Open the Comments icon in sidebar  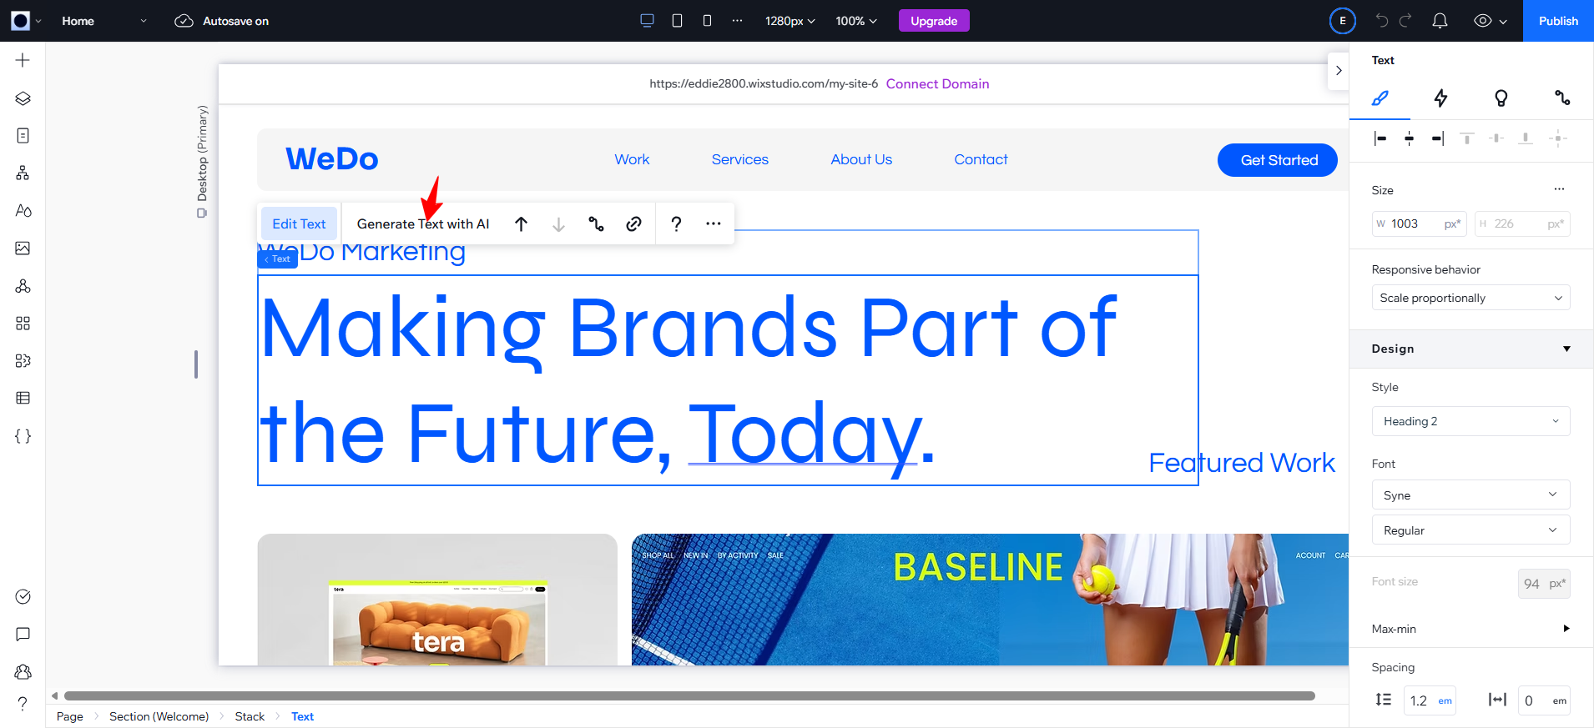click(23, 634)
